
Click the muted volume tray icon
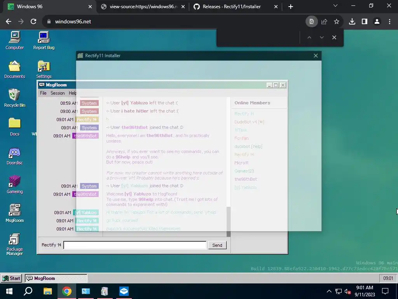347,291
